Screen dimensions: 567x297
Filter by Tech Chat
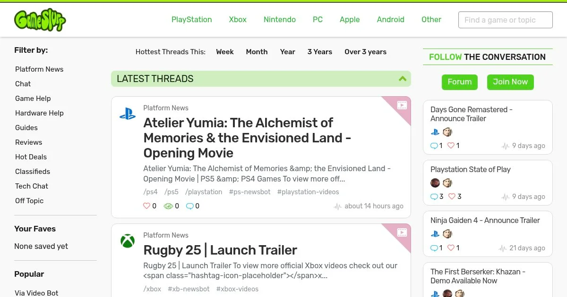coord(32,186)
